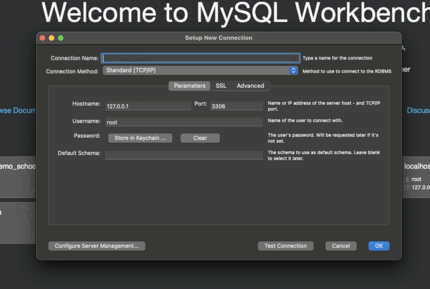This screenshot has width=430, height=289.
Task: Edit the Hostname field
Action: coord(148,106)
